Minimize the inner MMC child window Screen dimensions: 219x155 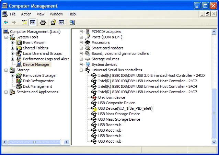click(x=202, y=14)
